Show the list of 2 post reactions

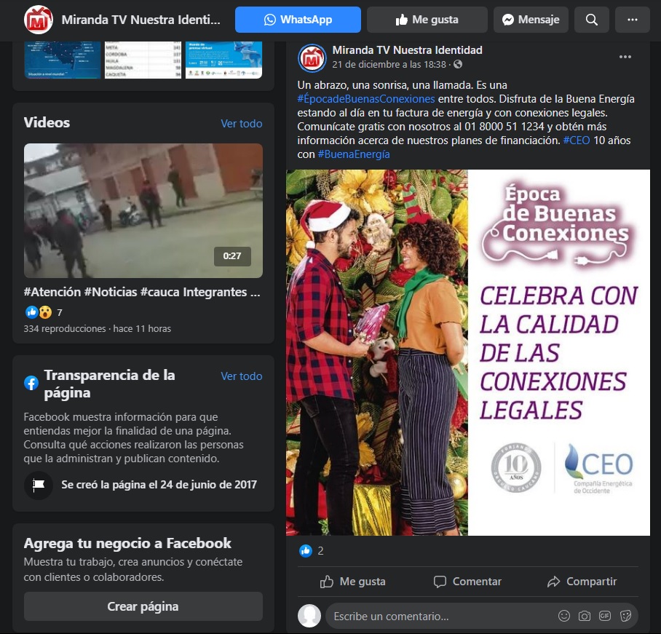click(x=321, y=551)
